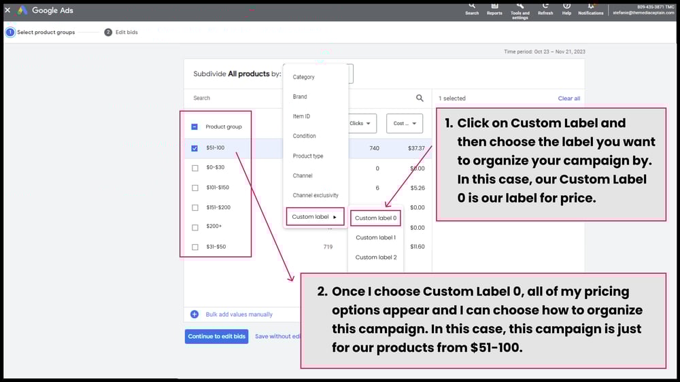
Task: Click the 740 clicks value
Action: (x=374, y=148)
